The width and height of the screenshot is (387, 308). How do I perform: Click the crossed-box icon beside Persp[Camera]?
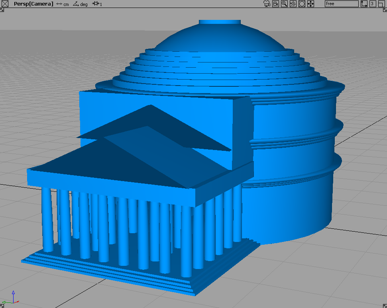(x=5, y=4)
